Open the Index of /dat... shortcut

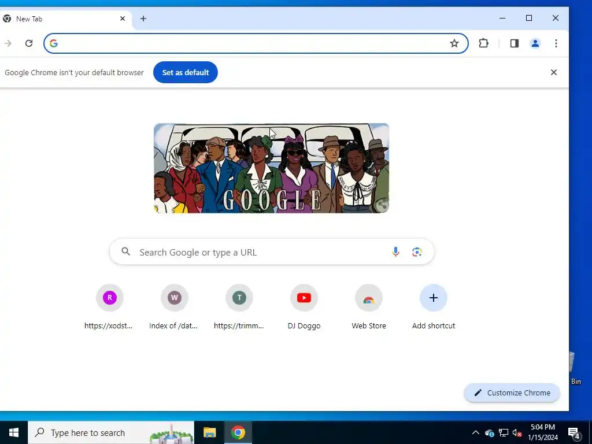click(x=174, y=308)
